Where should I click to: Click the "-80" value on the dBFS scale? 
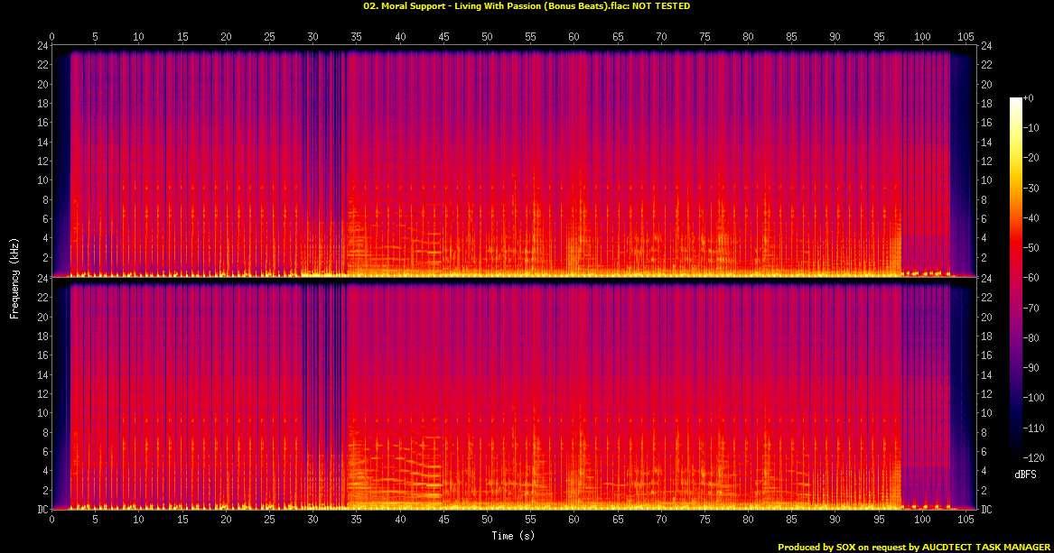(1031, 337)
